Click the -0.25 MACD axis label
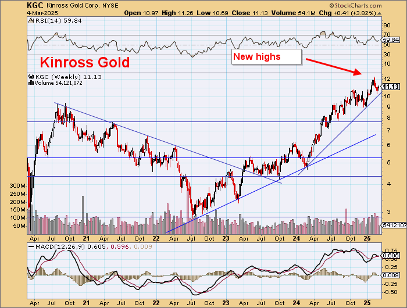 coord(390,284)
